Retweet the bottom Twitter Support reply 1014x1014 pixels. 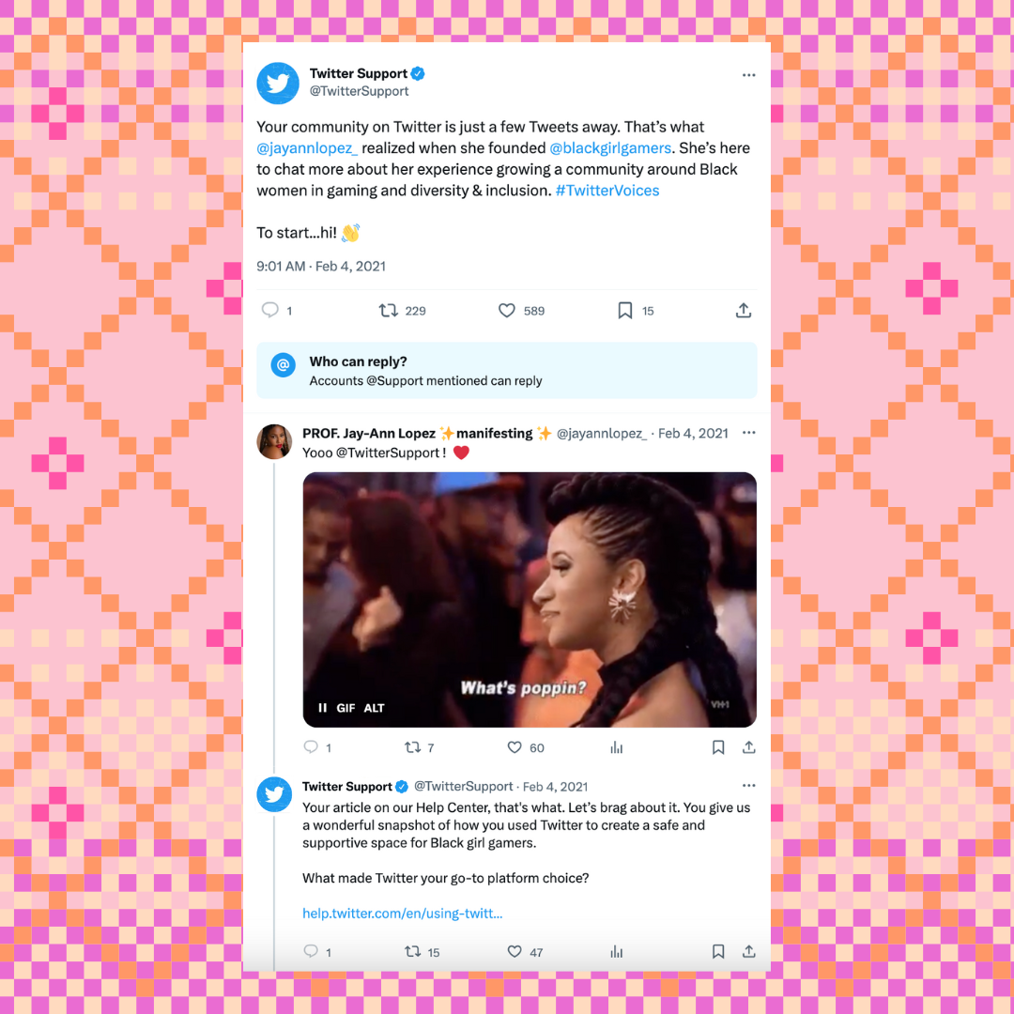pos(412,951)
